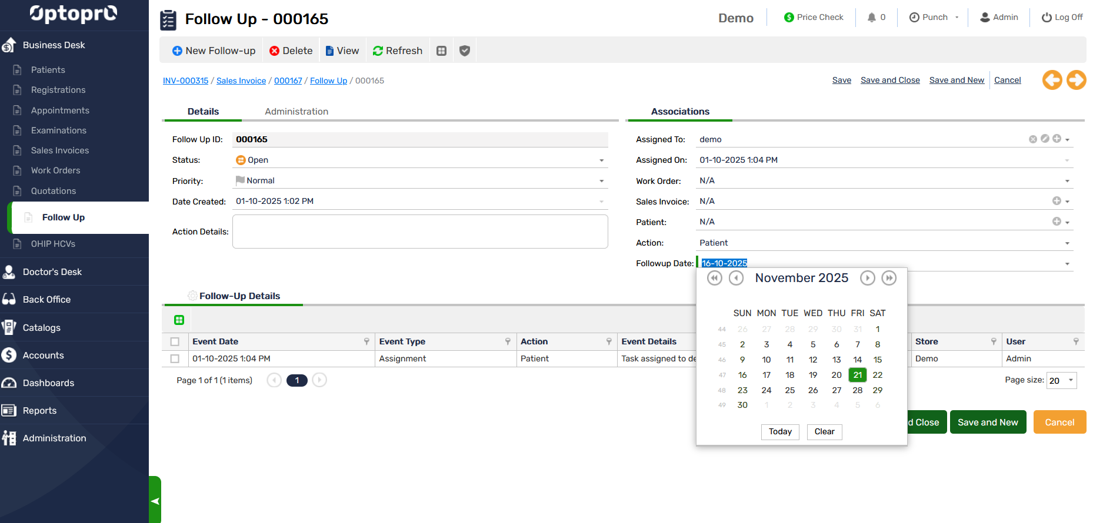The height and width of the screenshot is (523, 1093).
Task: Expand the Status dropdown
Action: click(x=601, y=160)
